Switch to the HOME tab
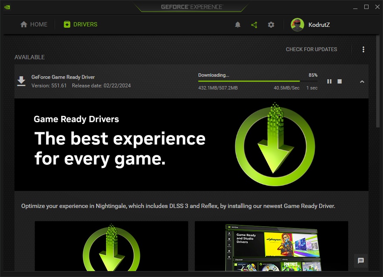The width and height of the screenshot is (383, 277). coord(34,24)
